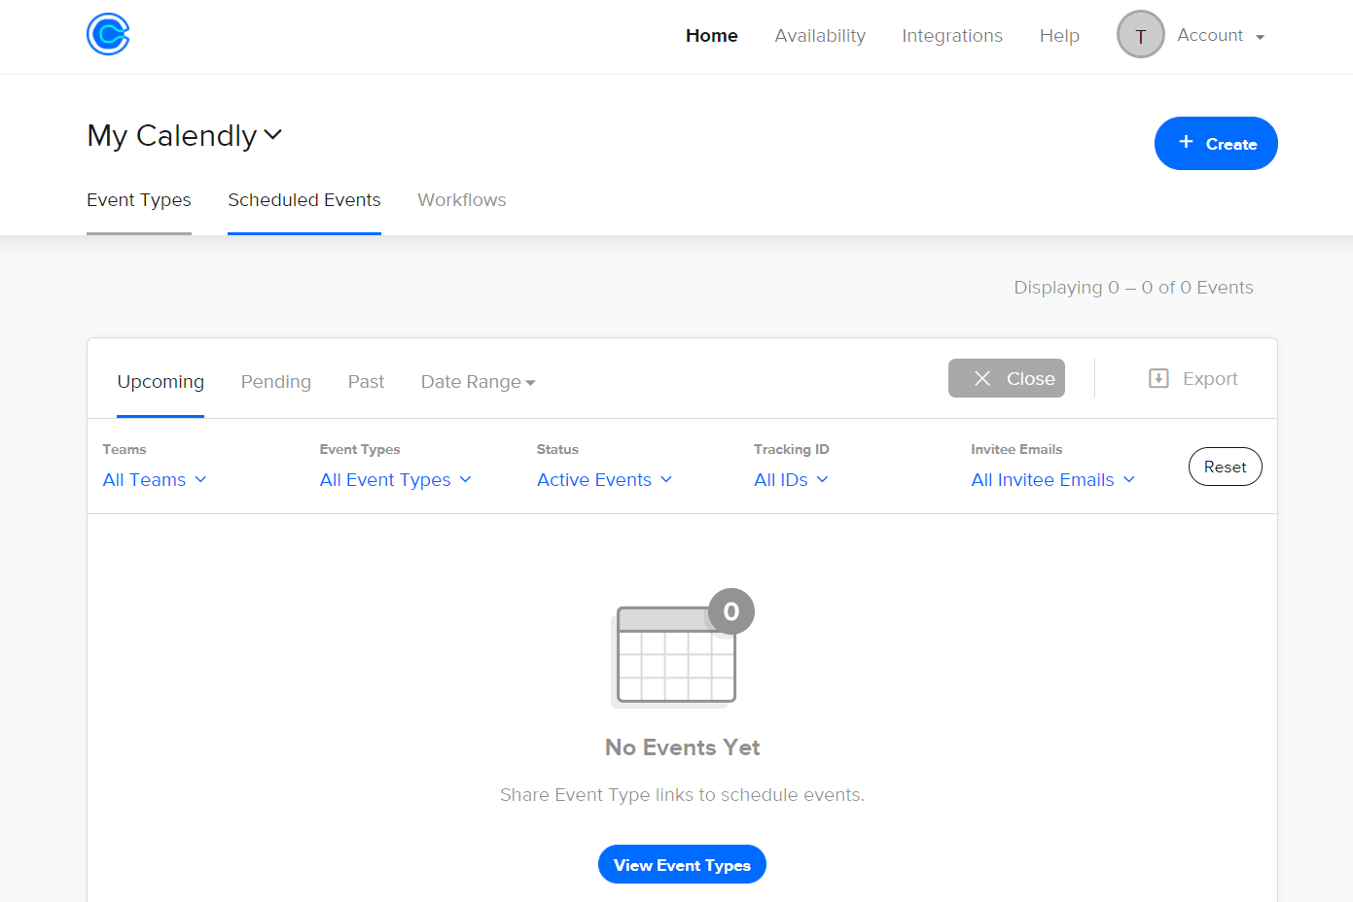Click the 'Status' filter label
This screenshot has width=1353, height=902.
[x=557, y=449]
